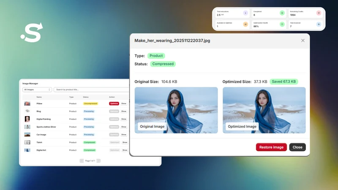Click Show for the Digital Art row
338x190 pixels.
point(125,150)
